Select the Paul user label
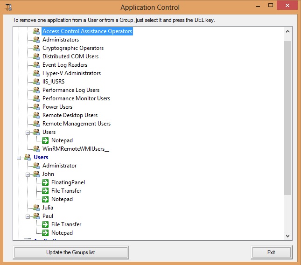The height and width of the screenshot is (265, 301). coord(48,216)
